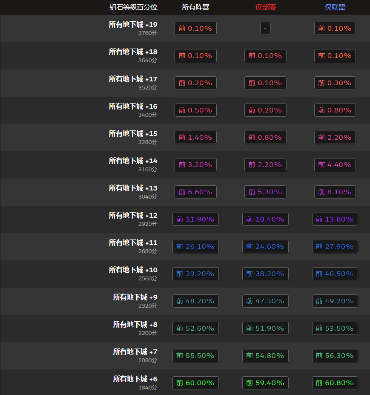Click the 前 47.30% badge
The height and width of the screenshot is (395, 370).
(265, 301)
